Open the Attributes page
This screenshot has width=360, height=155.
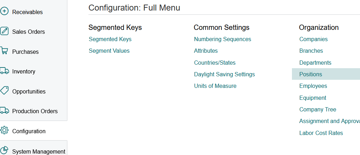(206, 51)
